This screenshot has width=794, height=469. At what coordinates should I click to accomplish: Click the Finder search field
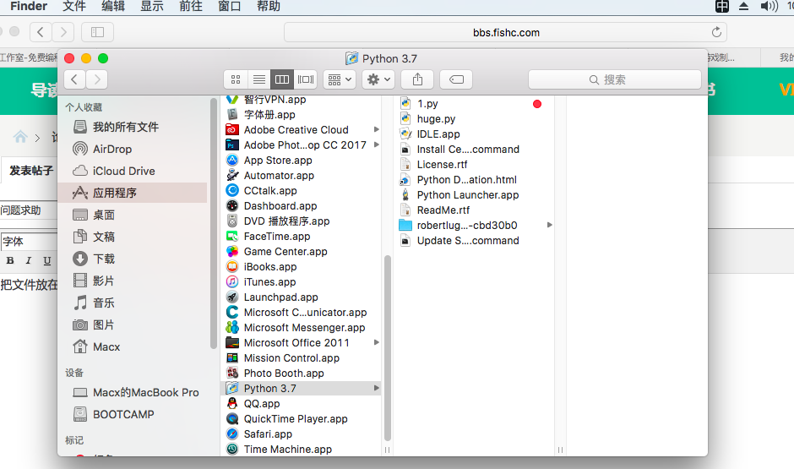click(614, 79)
